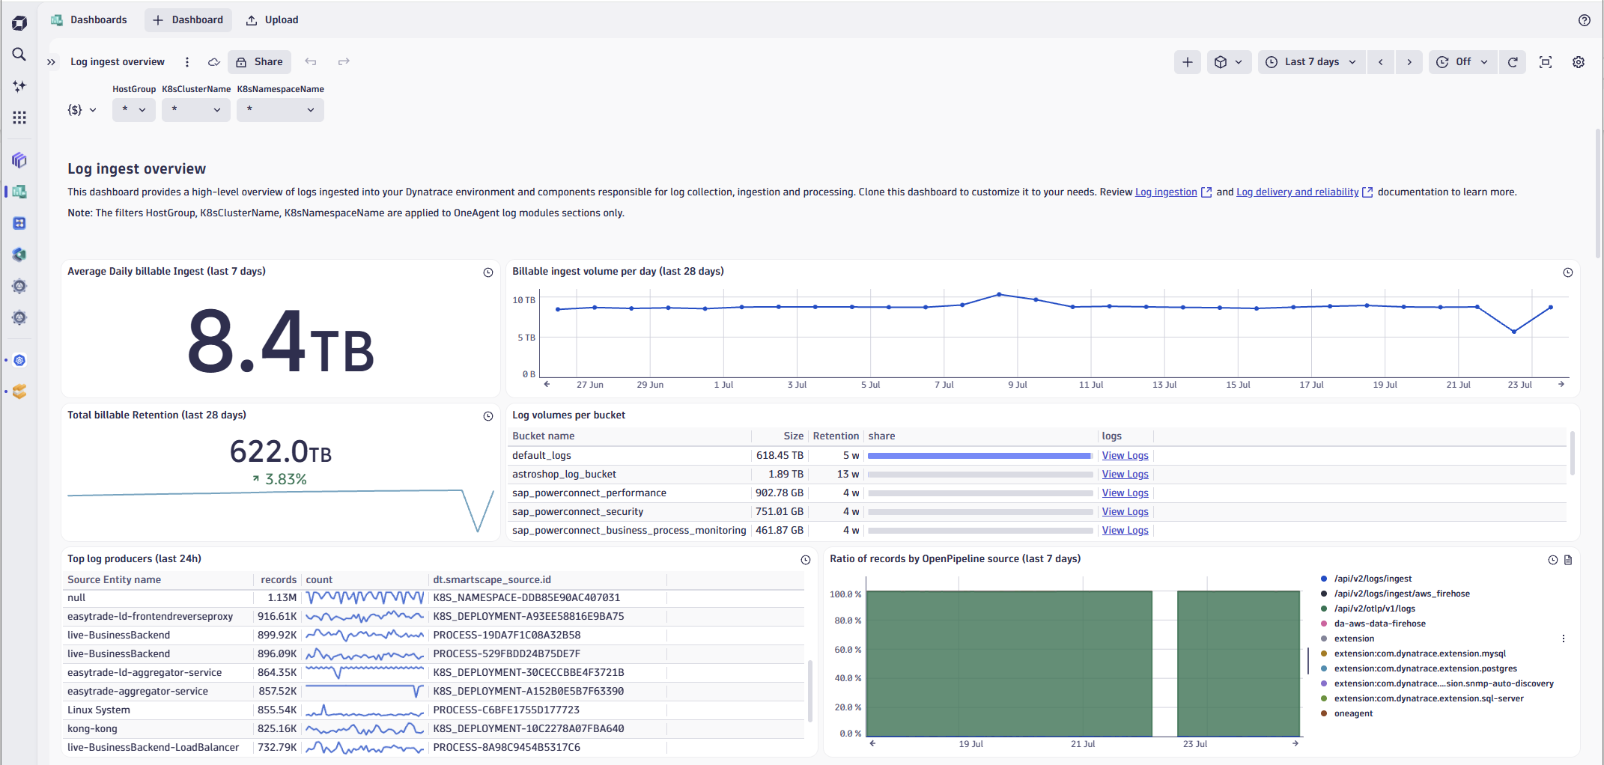View Logs for sap_powerconnect_business_process_monitoring
Screen dimensions: 1604x765
pyautogui.click(x=1125, y=531)
